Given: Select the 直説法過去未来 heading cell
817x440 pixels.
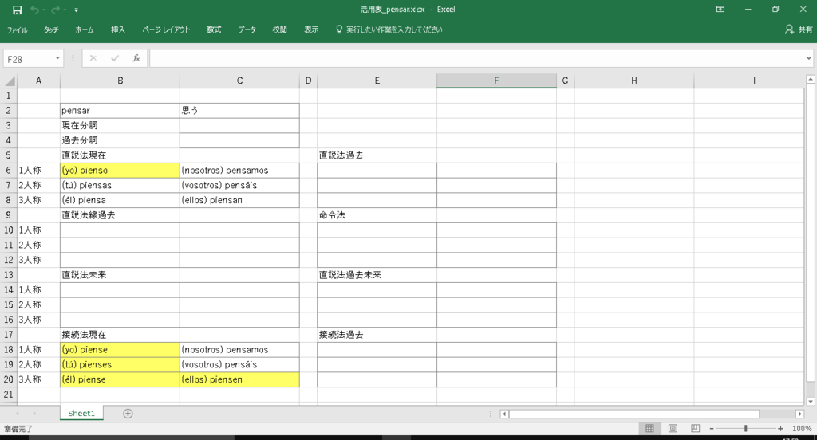Looking at the screenshot, I should point(377,275).
